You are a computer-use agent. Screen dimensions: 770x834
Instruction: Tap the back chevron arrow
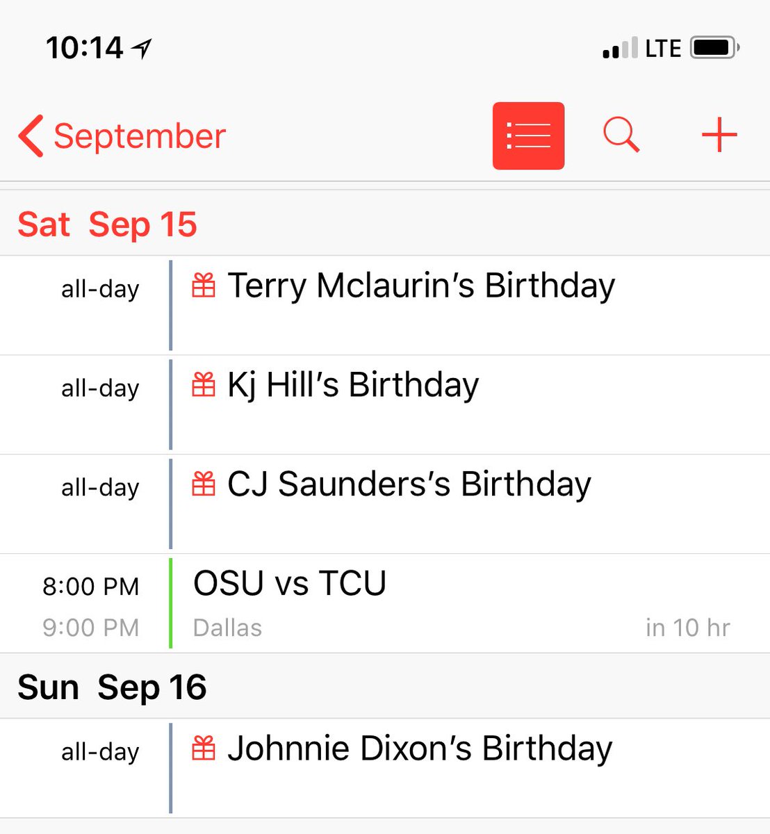pos(31,136)
